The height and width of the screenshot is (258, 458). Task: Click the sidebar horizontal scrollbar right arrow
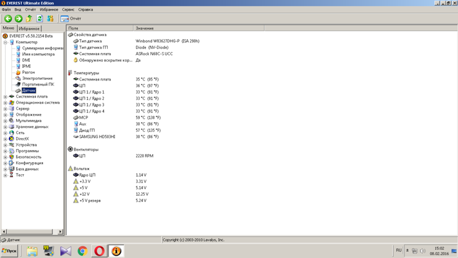[60, 232]
